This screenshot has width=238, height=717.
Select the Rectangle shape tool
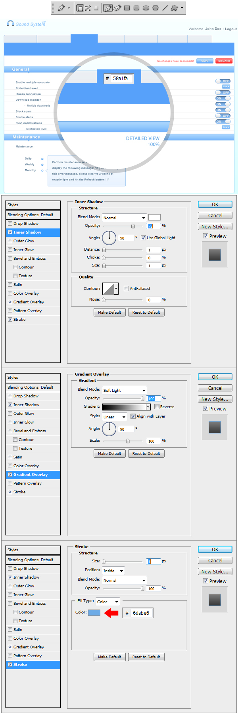click(127, 8)
